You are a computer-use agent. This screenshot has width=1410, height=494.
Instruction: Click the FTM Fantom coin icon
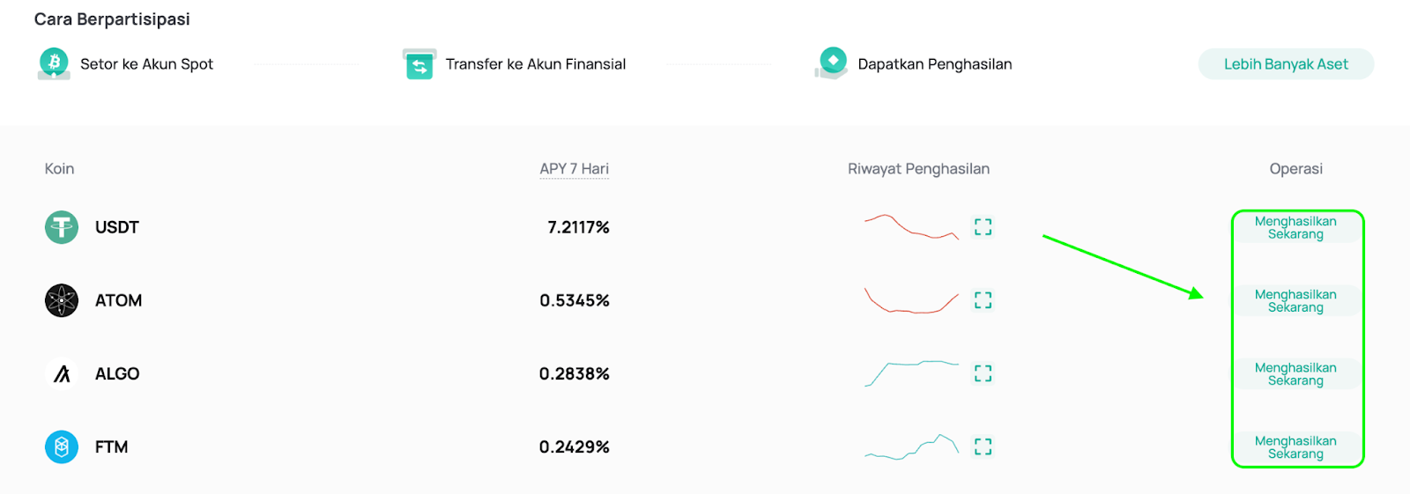(62, 447)
